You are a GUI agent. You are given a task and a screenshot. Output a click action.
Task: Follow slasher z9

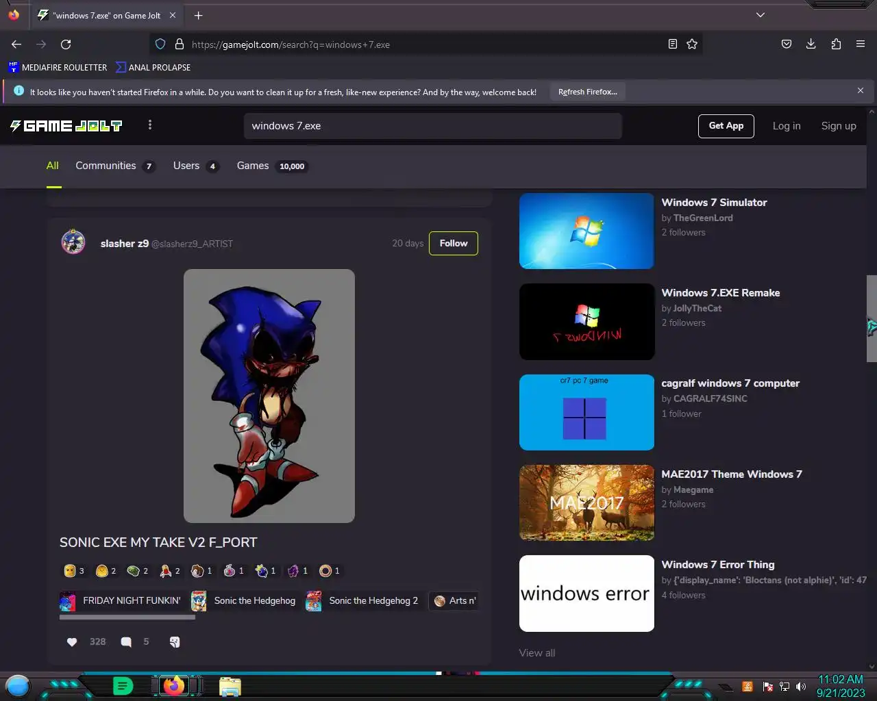pos(454,243)
